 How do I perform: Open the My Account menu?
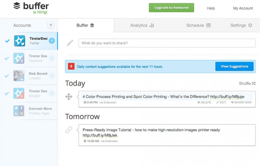[x=243, y=8]
